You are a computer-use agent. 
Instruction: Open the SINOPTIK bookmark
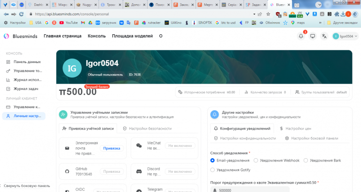[202, 23]
